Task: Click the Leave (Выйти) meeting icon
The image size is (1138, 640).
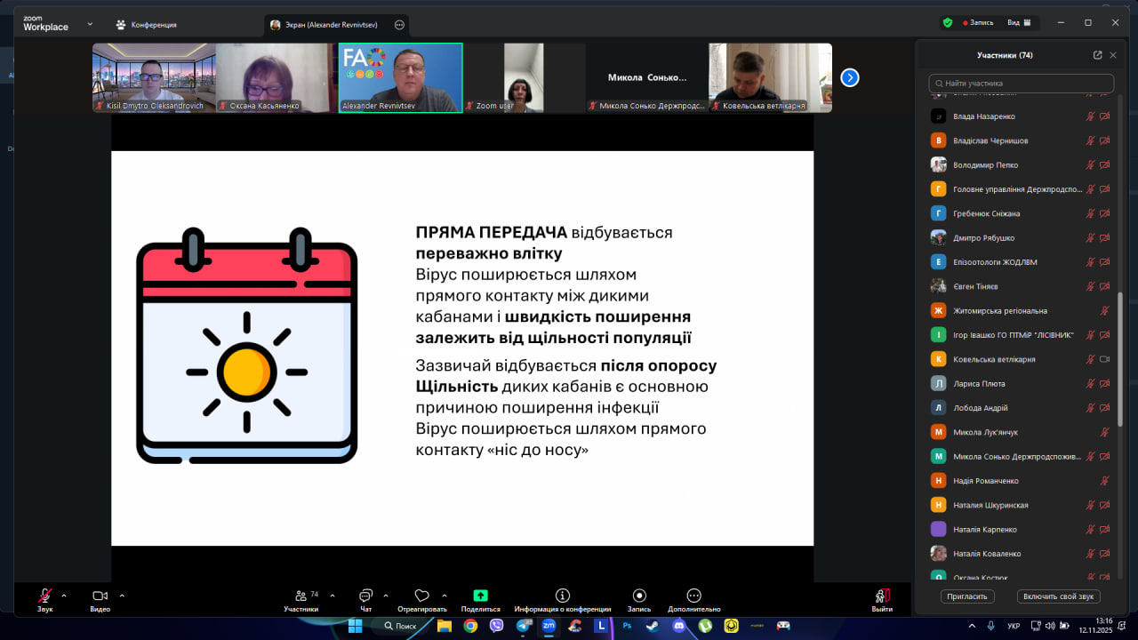Action: tap(881, 596)
